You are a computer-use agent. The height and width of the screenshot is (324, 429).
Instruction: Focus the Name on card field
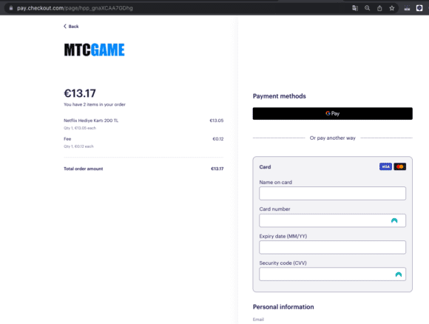(x=332, y=193)
